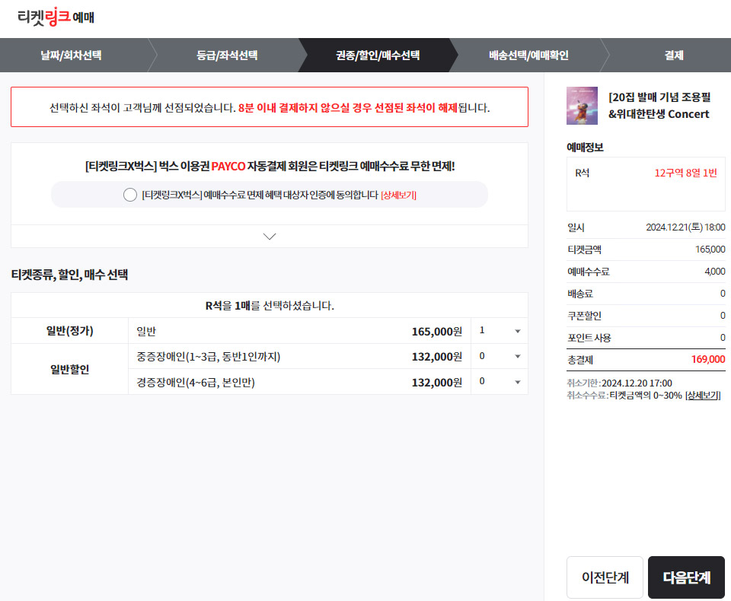Click the 예매수수료 value 4,000

715,271
